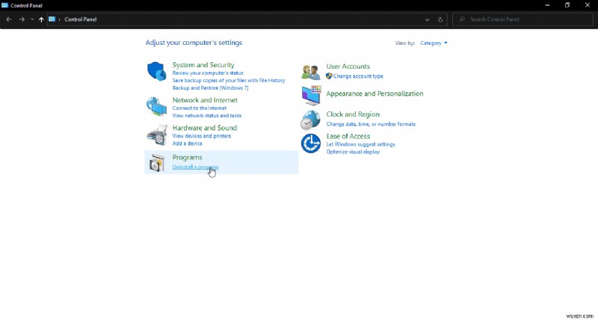This screenshot has width=598, height=320.
Task: Click Uninstall a program link
Action: (x=195, y=167)
